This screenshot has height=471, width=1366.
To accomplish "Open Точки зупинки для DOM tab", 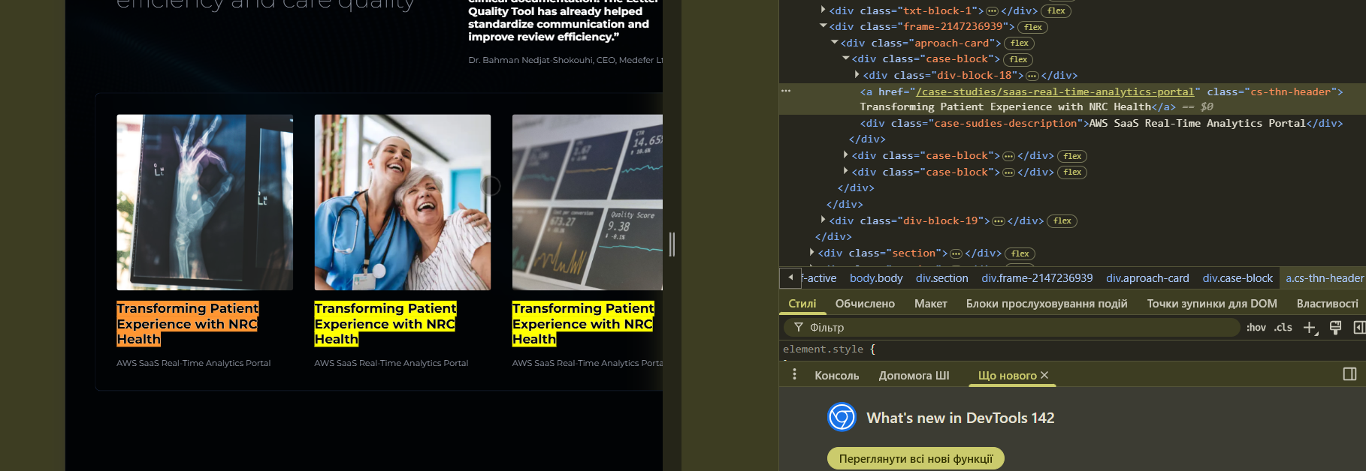I will pos(1212,304).
